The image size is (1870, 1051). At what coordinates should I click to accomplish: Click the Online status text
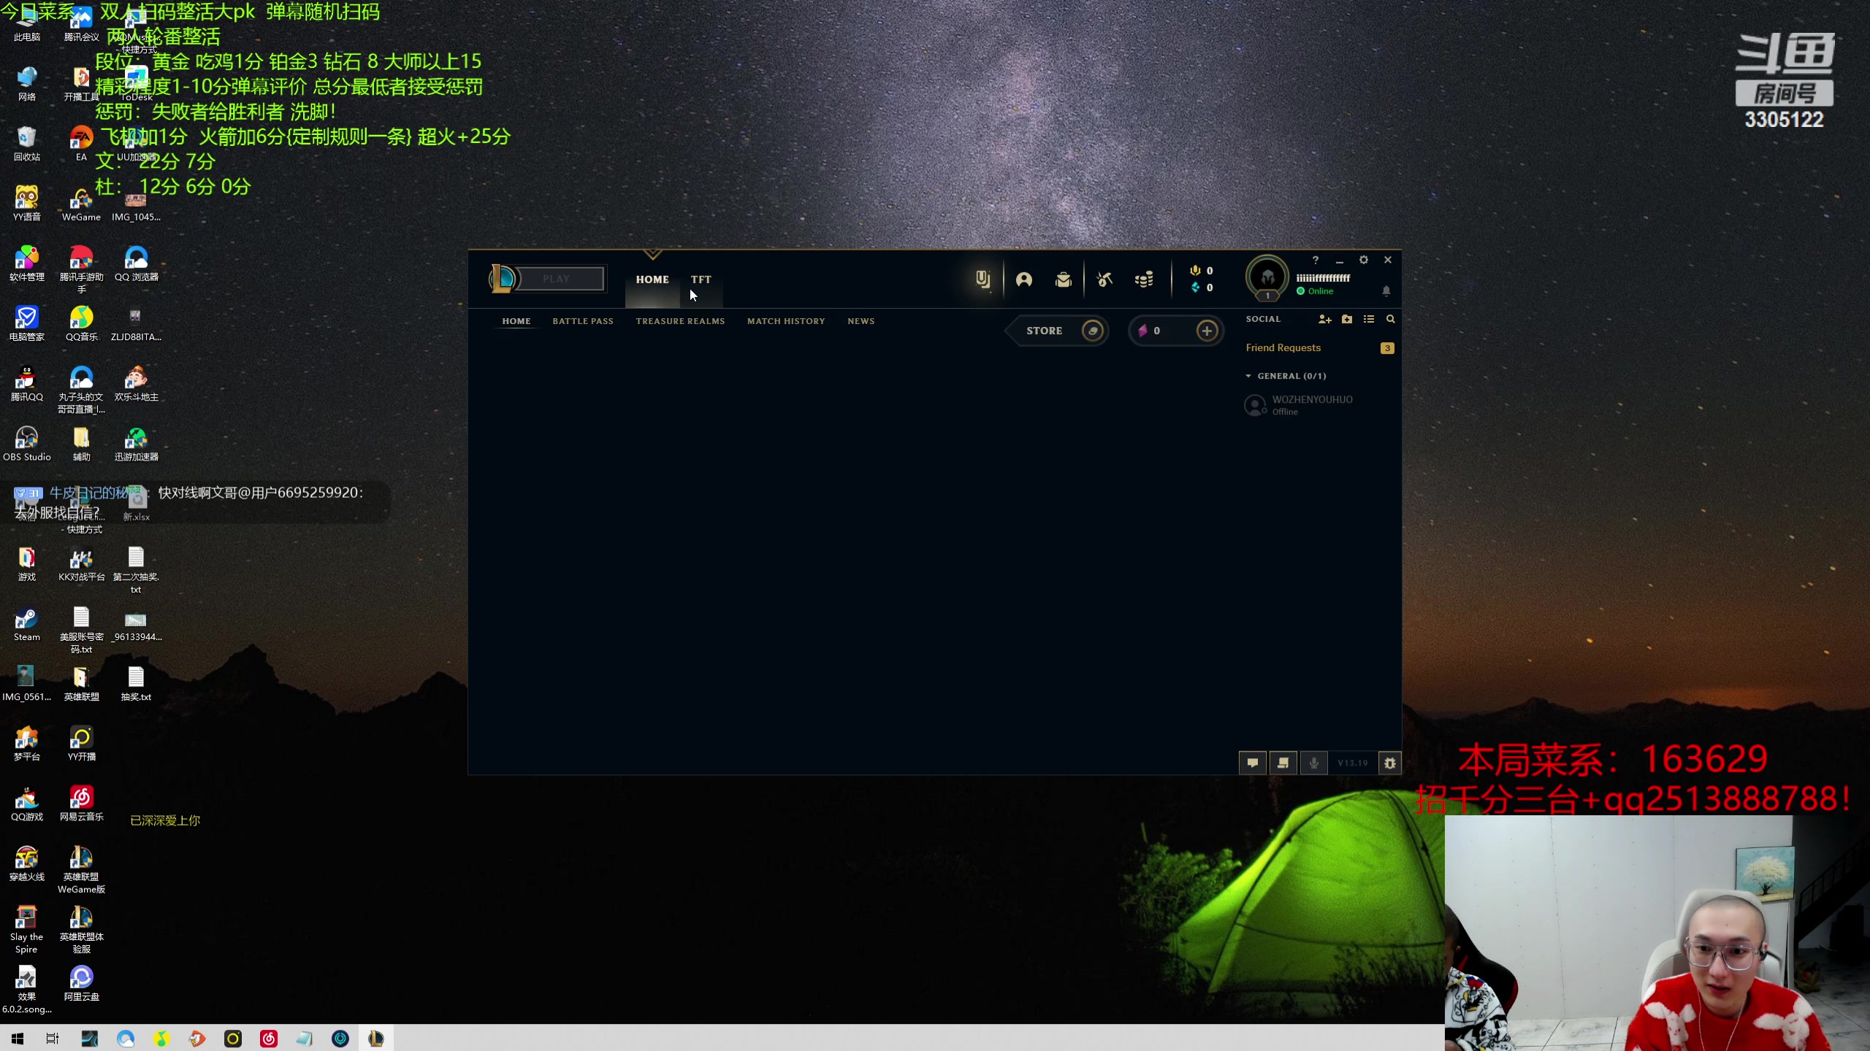pos(1321,291)
